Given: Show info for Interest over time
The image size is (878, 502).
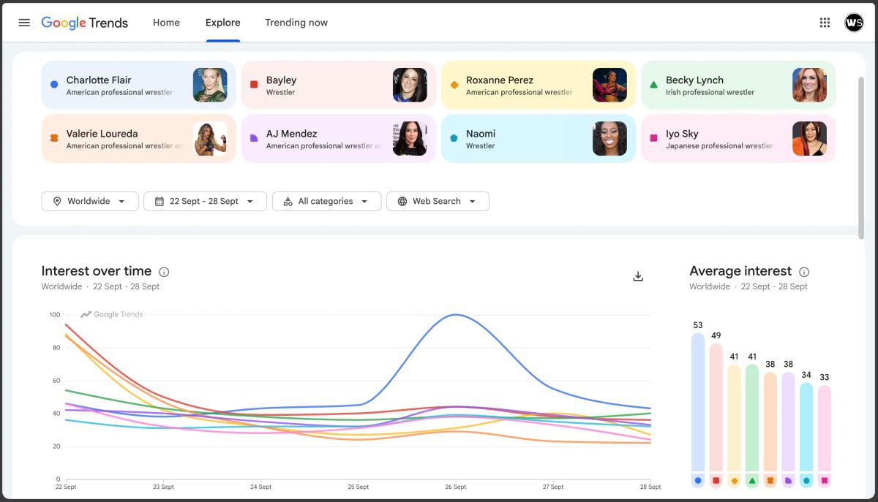Looking at the screenshot, I should click(164, 272).
